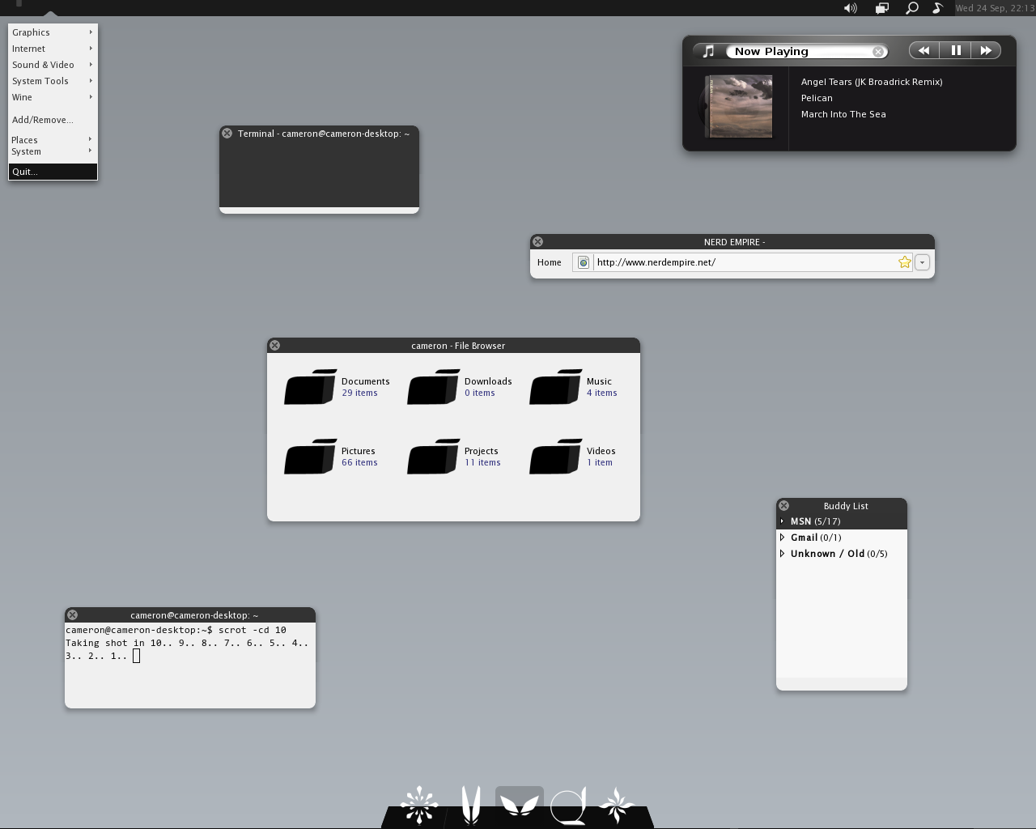1036x829 pixels.
Task: Bookmark page with the star icon
Action: (x=905, y=262)
